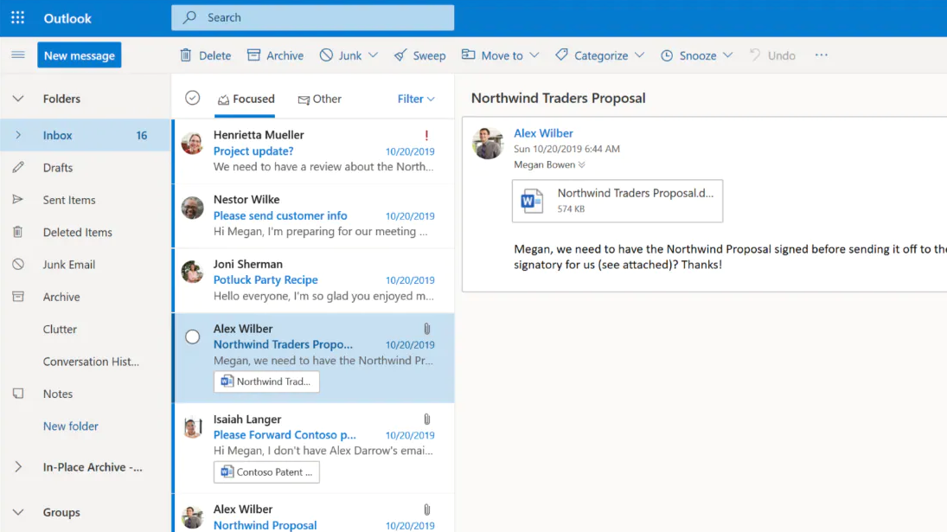Open the more options ellipsis in toolbar
947x532 pixels.
pos(821,55)
